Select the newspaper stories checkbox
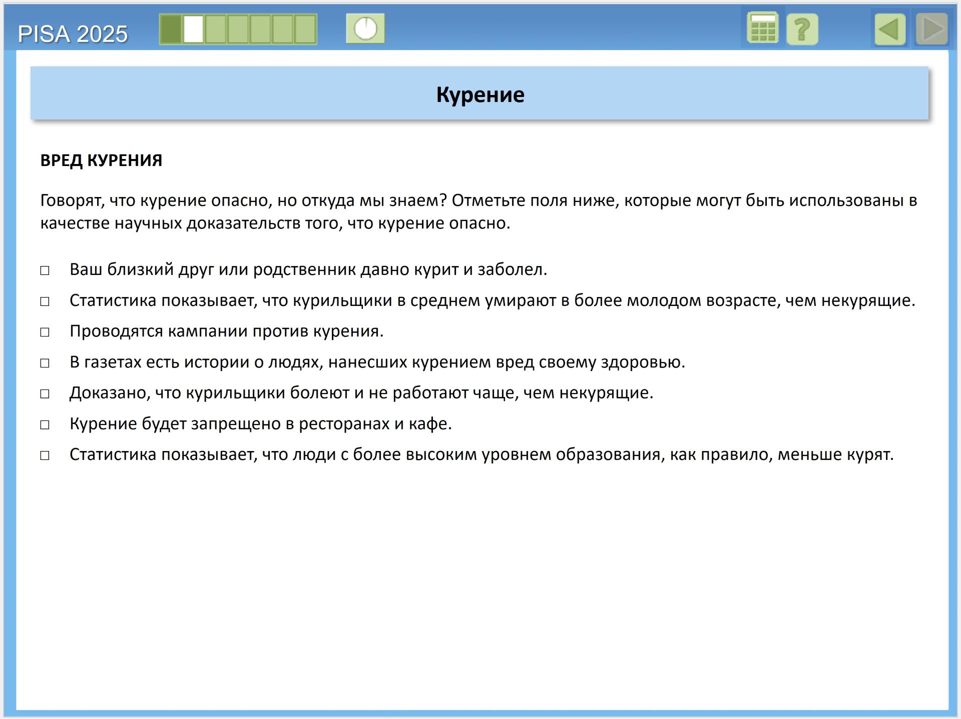Viewport: 961px width, 719px height. (x=45, y=363)
